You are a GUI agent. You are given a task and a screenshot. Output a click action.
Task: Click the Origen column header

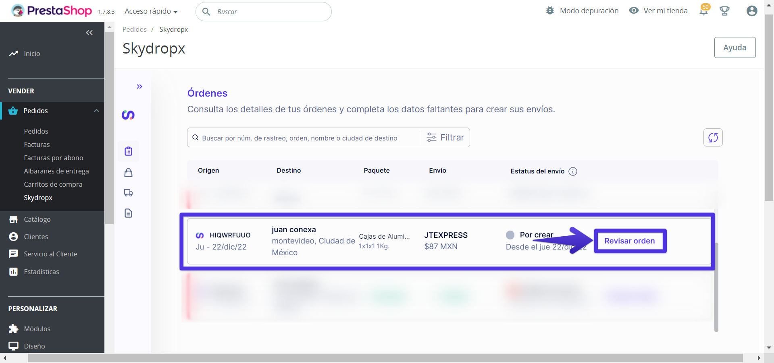pyautogui.click(x=208, y=170)
